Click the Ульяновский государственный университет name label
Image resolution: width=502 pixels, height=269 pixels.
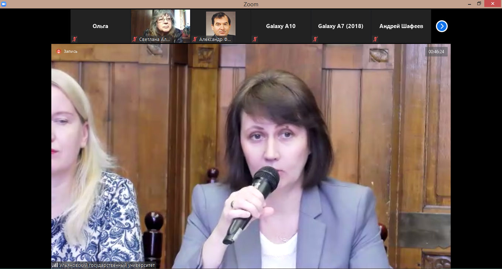pos(107,265)
